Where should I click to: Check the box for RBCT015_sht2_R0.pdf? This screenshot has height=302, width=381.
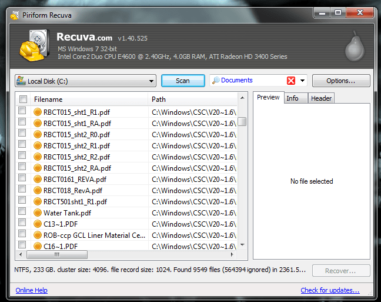22,133
